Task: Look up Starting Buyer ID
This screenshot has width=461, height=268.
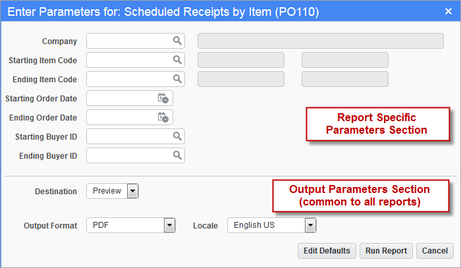Action: pos(177,136)
